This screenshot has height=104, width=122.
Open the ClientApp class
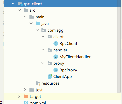[x=63, y=77]
